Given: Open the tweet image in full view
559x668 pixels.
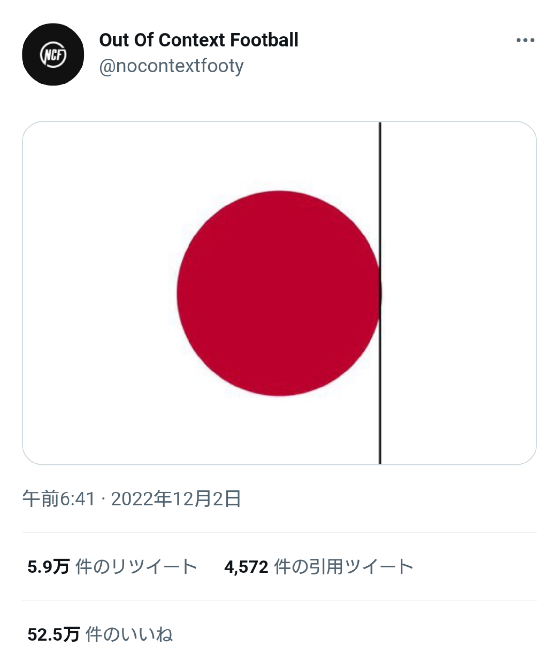Looking at the screenshot, I should (x=279, y=293).
